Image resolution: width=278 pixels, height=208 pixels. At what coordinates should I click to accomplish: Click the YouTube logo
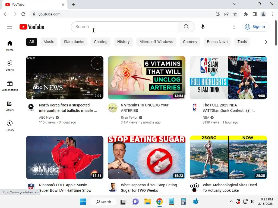(32, 27)
